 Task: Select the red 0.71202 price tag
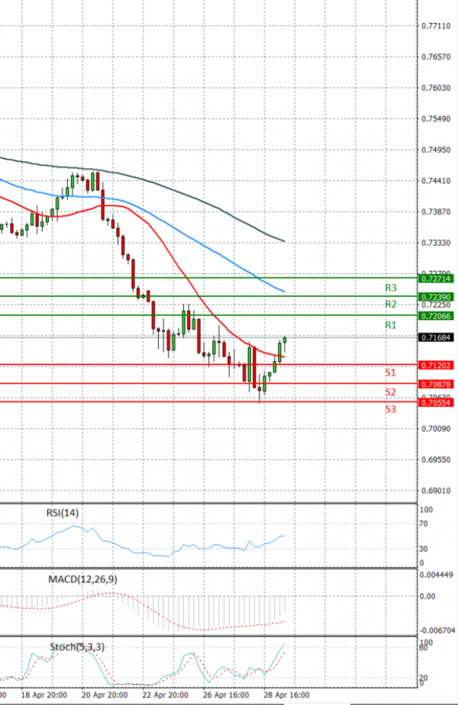pyautogui.click(x=437, y=366)
